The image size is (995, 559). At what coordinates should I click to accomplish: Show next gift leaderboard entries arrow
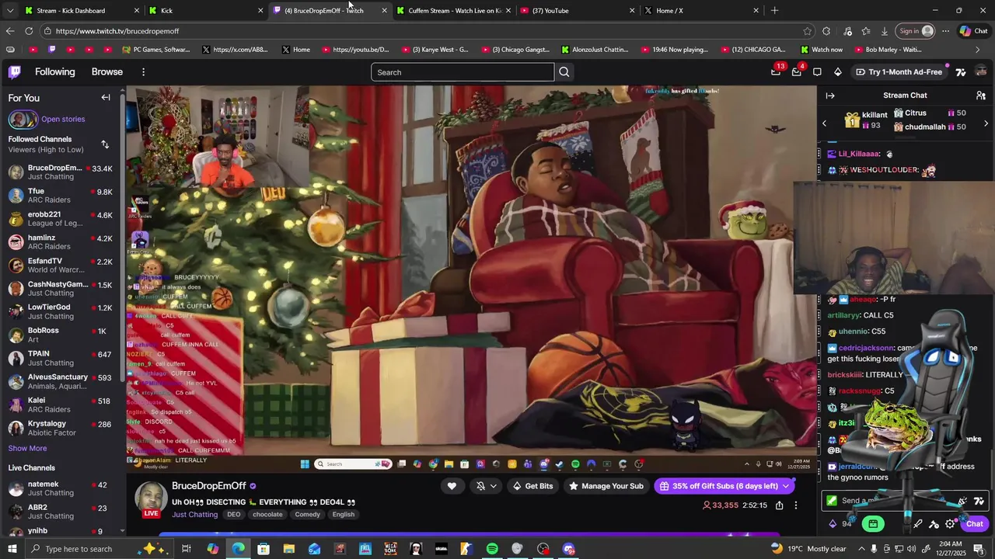986,123
